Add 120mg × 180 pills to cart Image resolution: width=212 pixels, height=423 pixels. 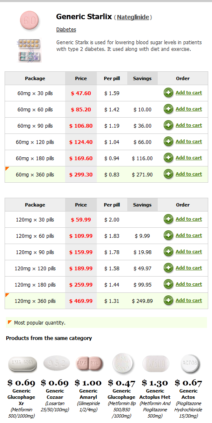pyautogui.click(x=189, y=284)
